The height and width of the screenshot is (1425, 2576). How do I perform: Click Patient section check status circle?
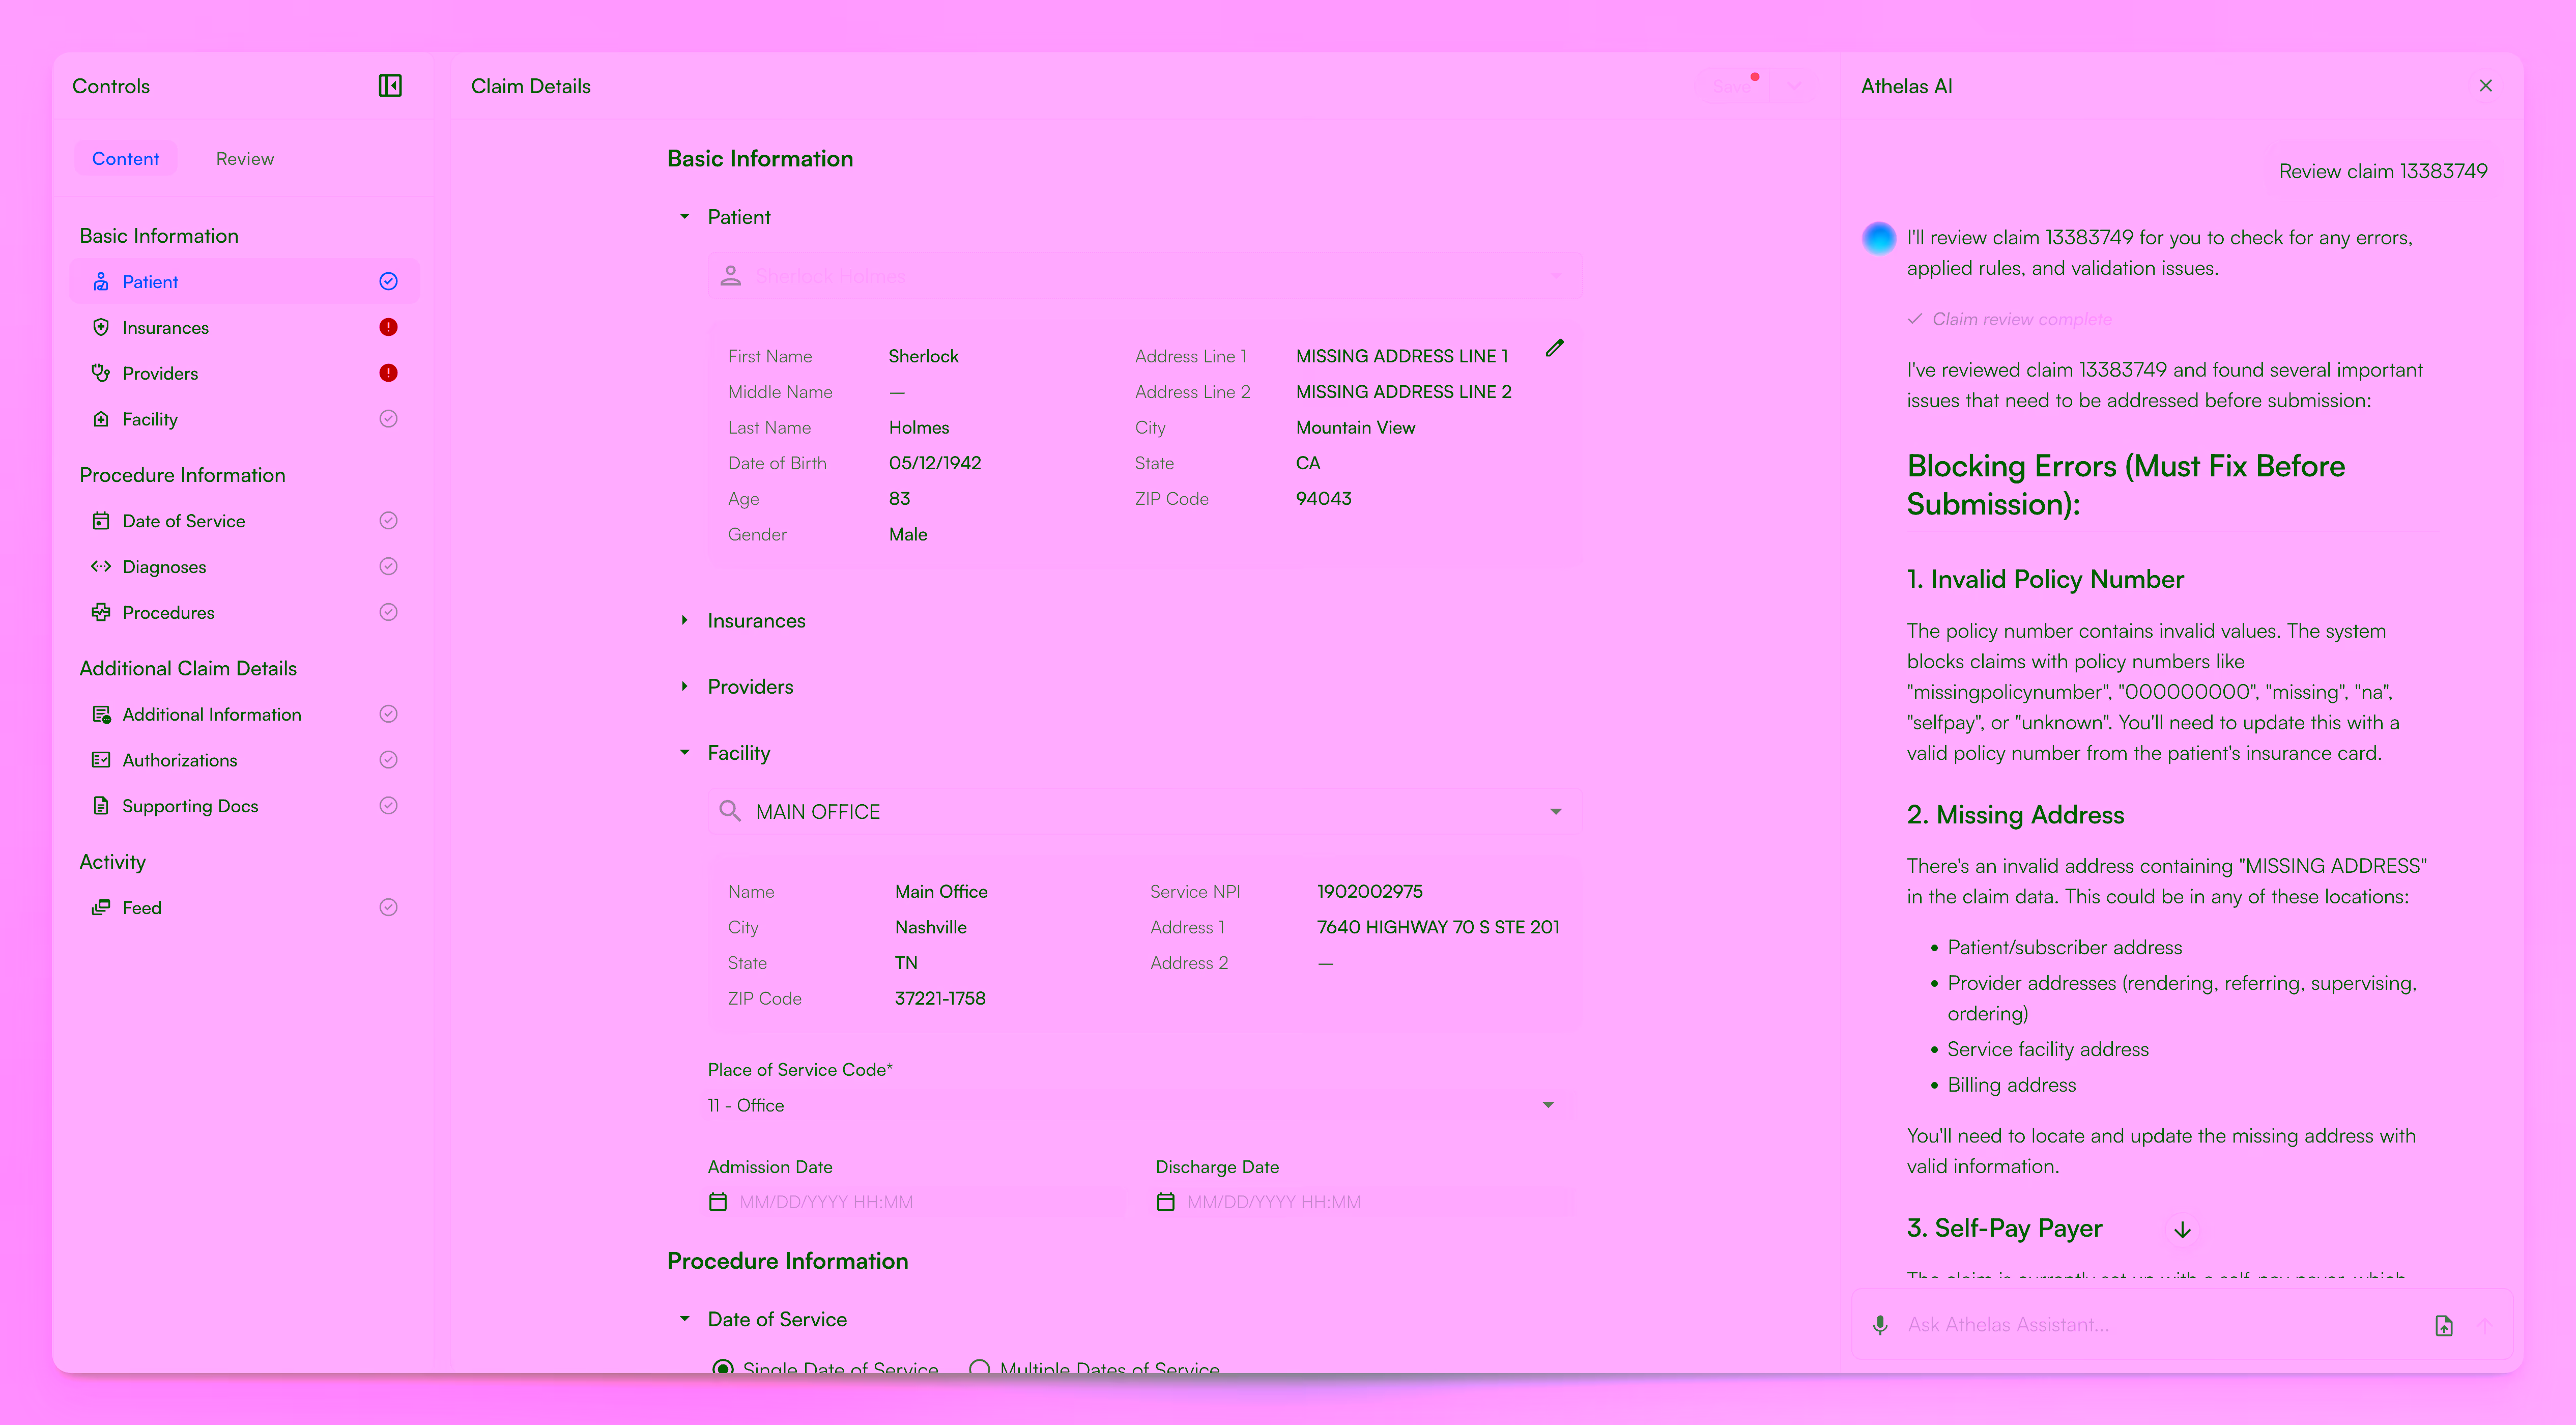pos(388,282)
